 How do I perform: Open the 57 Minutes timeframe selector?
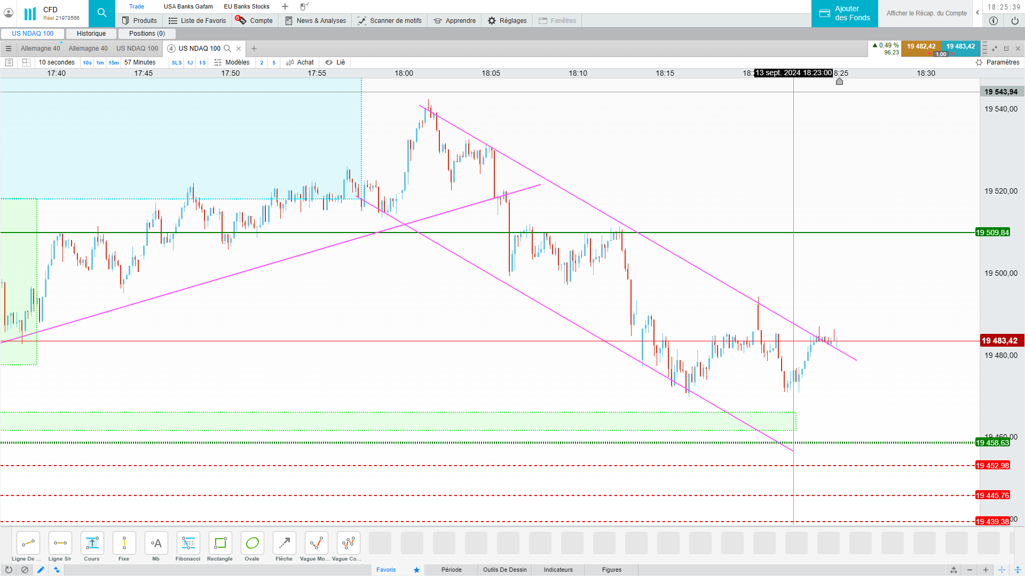[x=140, y=62]
